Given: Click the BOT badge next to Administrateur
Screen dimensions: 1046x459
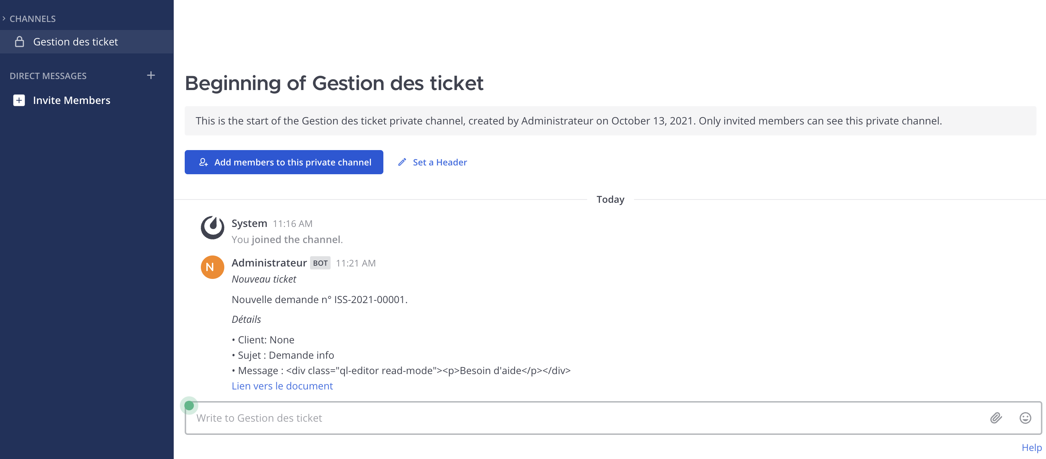Looking at the screenshot, I should (x=320, y=263).
